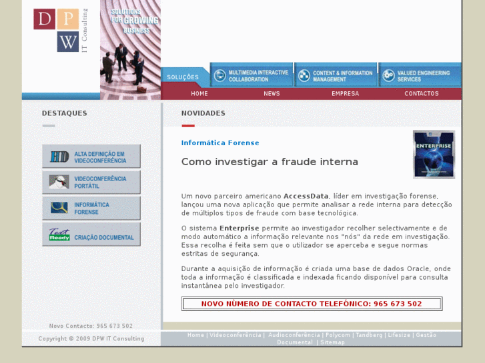Click the Text Ready logo icon
This screenshot has height=363, width=485.
pyautogui.click(x=59, y=235)
